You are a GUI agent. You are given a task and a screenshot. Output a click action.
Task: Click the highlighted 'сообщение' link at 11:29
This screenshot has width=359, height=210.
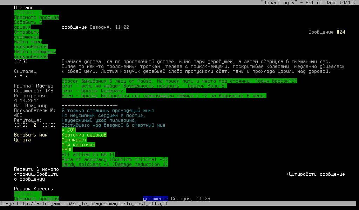(155, 199)
